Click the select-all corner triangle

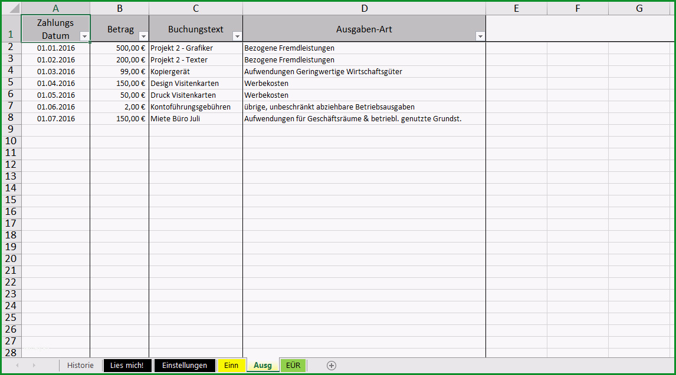14,8
